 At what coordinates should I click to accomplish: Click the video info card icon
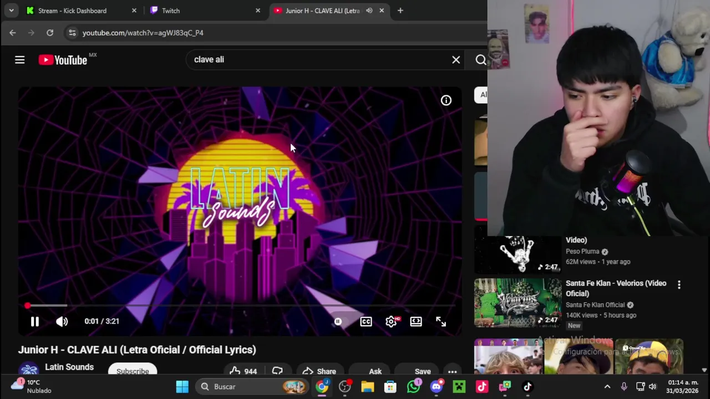tap(446, 100)
